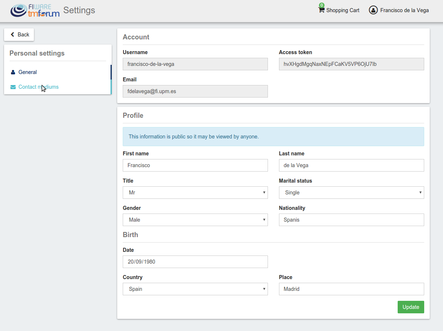
Task: Click the Country label
Action: coord(133,277)
